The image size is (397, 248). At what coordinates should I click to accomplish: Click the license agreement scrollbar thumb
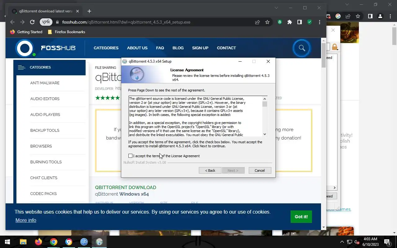pyautogui.click(x=265, y=104)
